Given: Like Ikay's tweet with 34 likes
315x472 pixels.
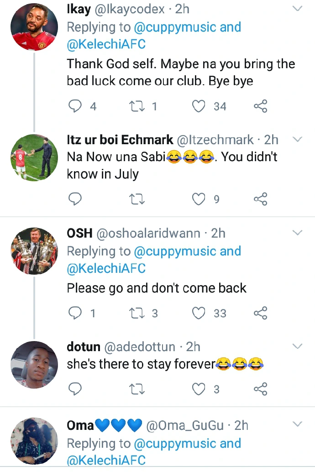Looking at the screenshot, I should 199,106.
